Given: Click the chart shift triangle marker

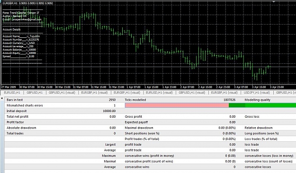Looking at the screenshot, I should coord(274,1).
